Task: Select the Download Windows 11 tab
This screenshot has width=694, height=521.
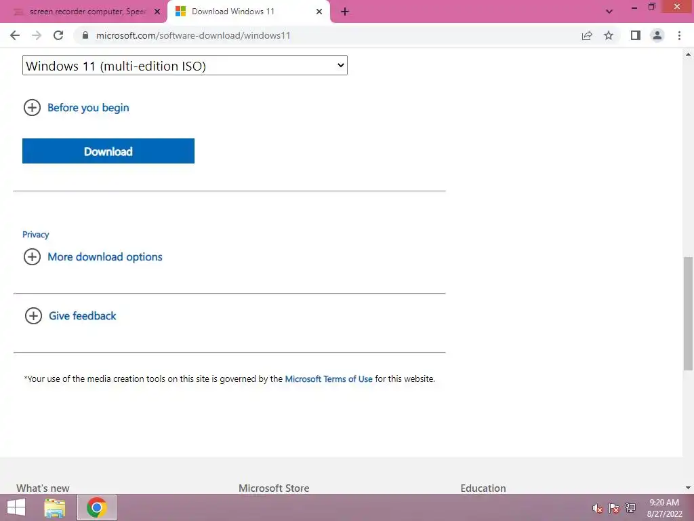Action: 248,12
